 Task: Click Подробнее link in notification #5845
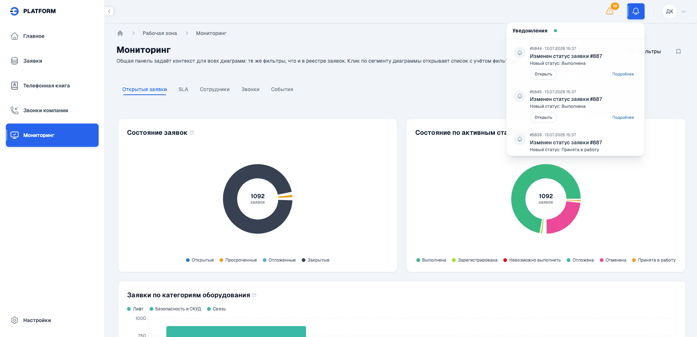click(623, 117)
